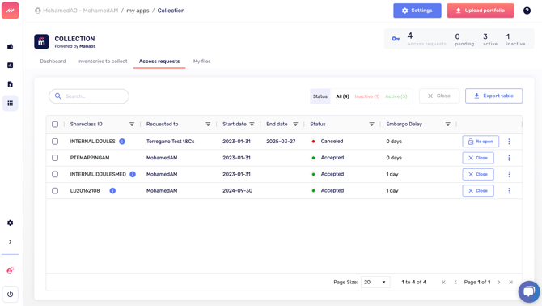Screen dimensions: 542x306
Task: Switch to the Inventories to collect tab
Action: tap(102, 62)
